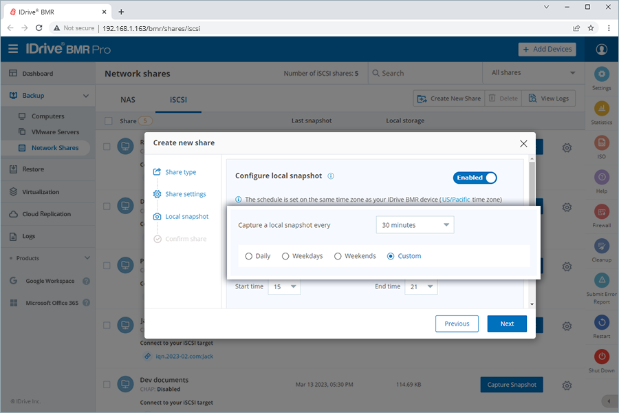Open the snapshot interval dropdown showing 30 minutes

coord(415,224)
